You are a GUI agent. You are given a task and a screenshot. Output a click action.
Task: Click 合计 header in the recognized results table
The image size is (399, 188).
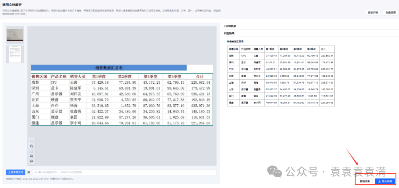pos(323,49)
